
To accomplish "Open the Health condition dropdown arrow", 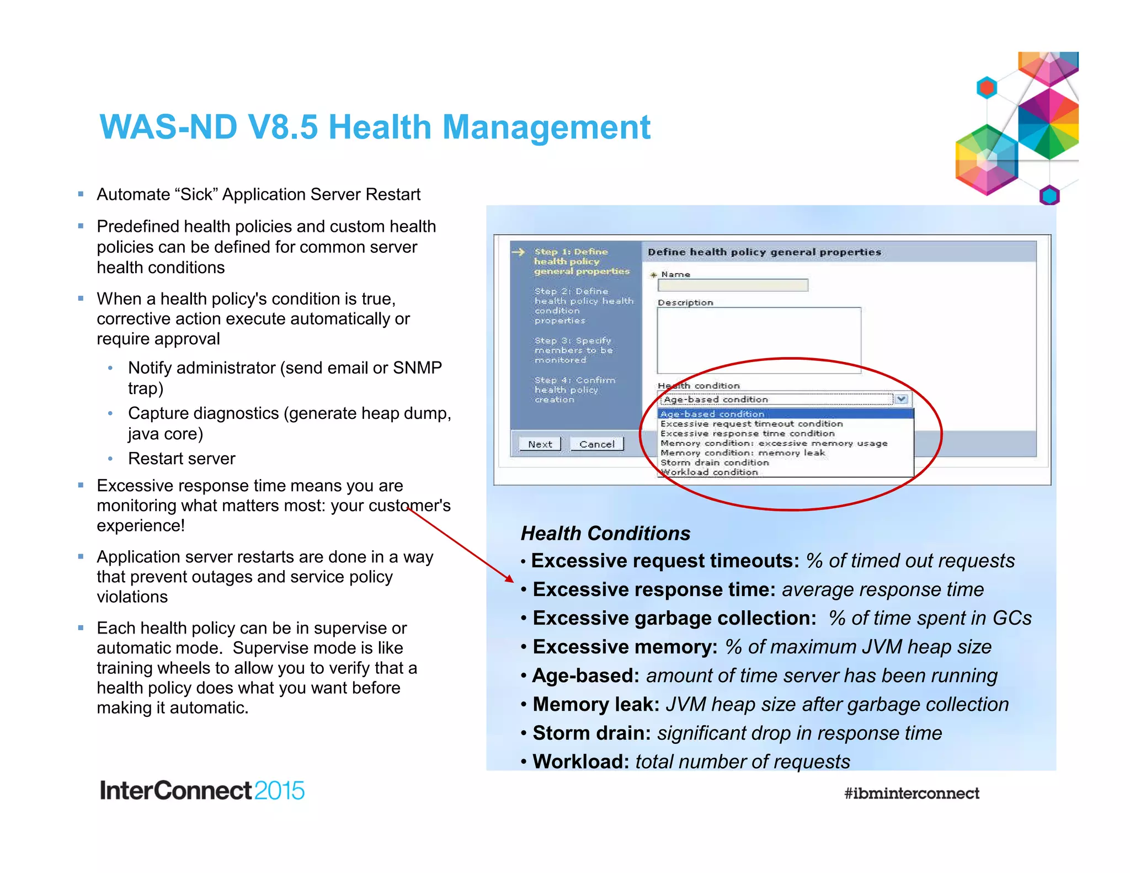I will pos(902,399).
